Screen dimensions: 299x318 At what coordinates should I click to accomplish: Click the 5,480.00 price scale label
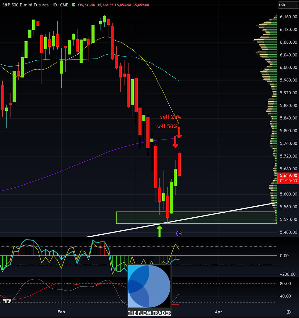tap(288, 232)
